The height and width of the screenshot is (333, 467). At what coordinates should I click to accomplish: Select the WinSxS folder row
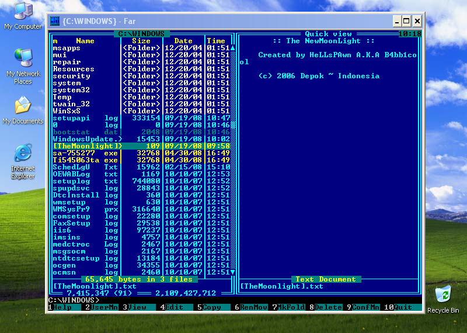click(x=141, y=111)
